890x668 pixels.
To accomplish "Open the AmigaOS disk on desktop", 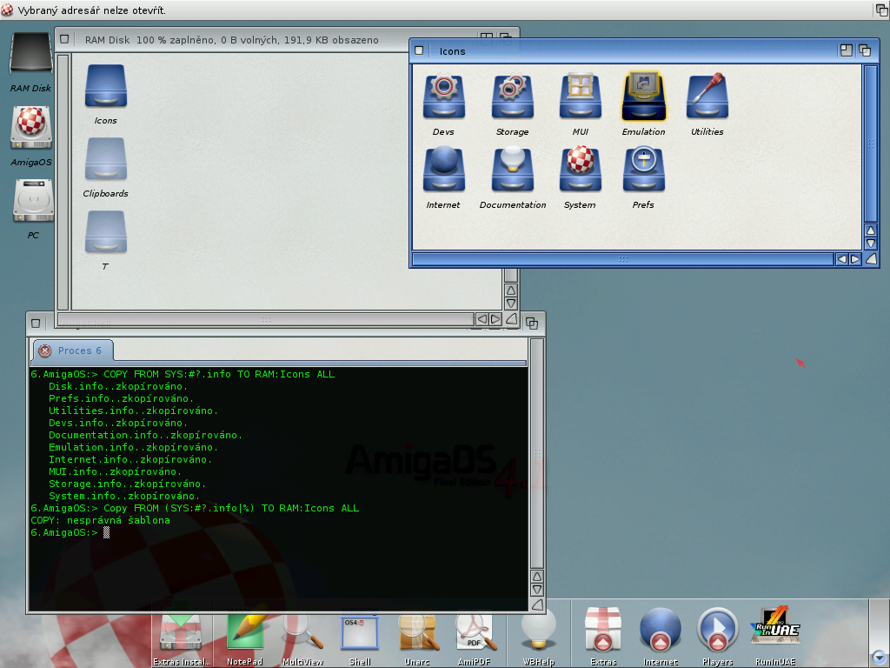I will click(x=31, y=129).
